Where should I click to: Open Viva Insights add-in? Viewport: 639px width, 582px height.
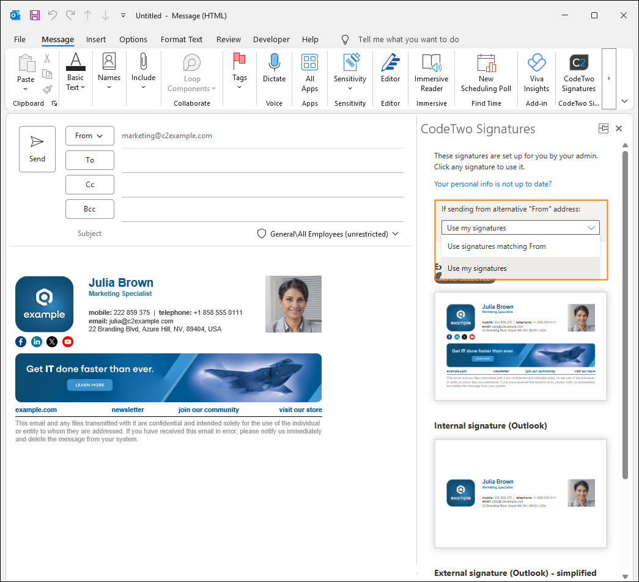click(x=537, y=73)
